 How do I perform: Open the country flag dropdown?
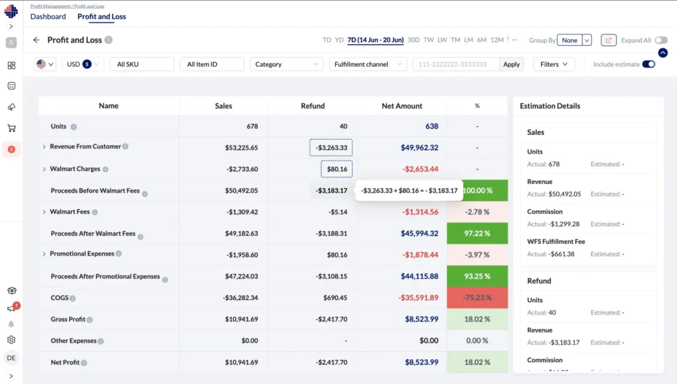[x=45, y=64]
